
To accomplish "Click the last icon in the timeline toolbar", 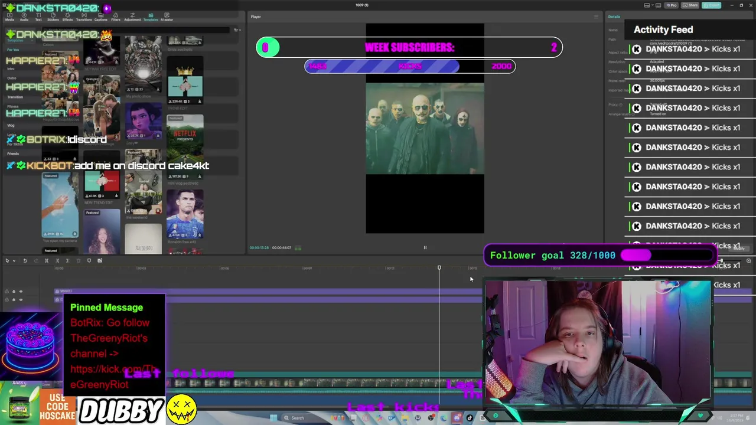I will coord(100,260).
